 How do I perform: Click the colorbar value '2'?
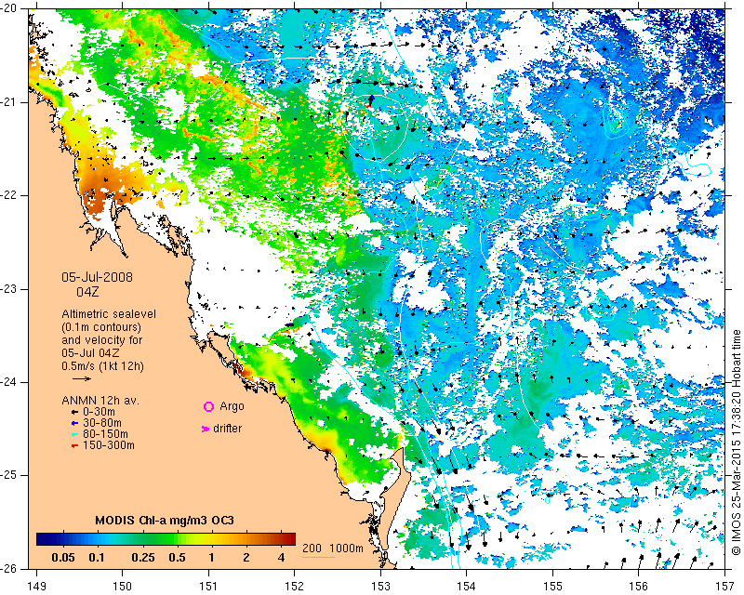[x=246, y=558]
